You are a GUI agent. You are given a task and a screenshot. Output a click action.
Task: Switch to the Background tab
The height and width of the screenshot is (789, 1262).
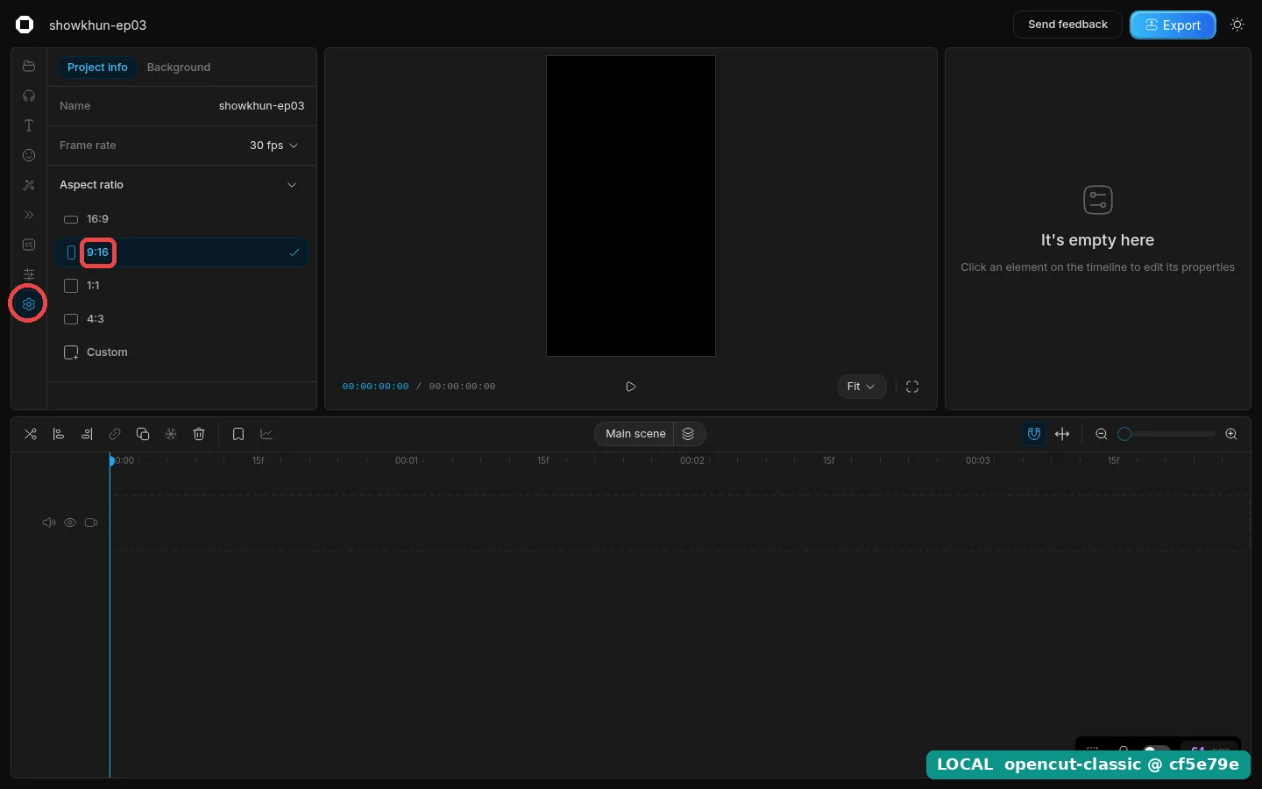[x=179, y=68]
